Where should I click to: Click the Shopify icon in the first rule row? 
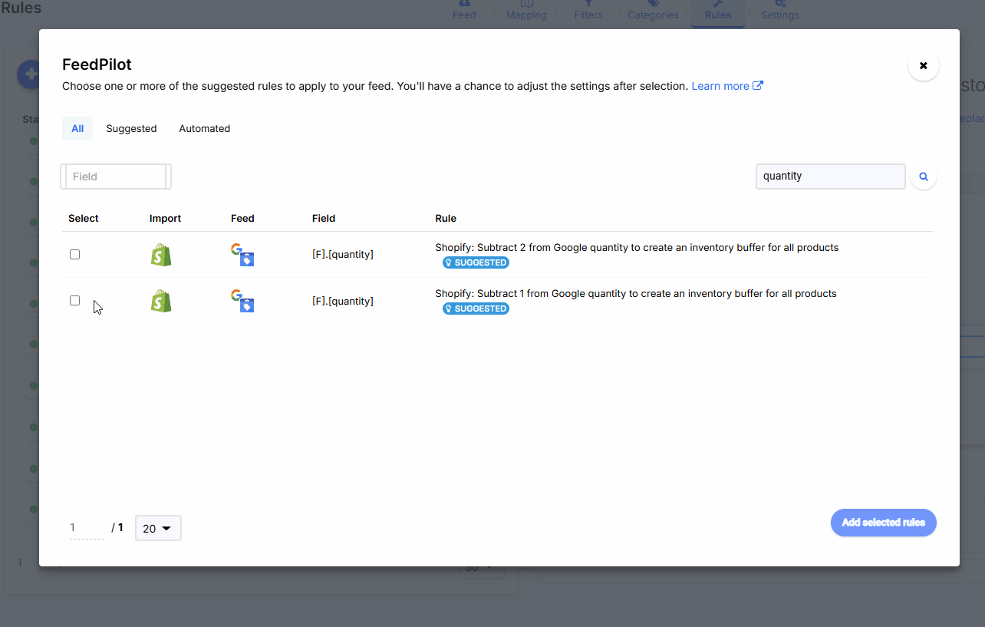(161, 255)
